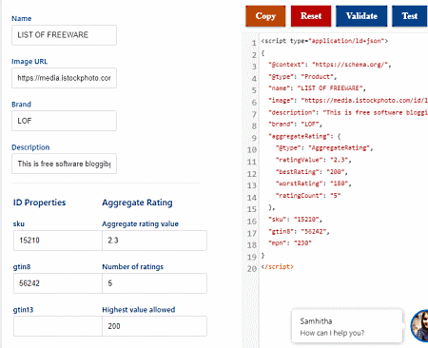Screen dimensions: 428x348
Task: Click the "ratingCount": "5" code line
Action: [308, 196]
